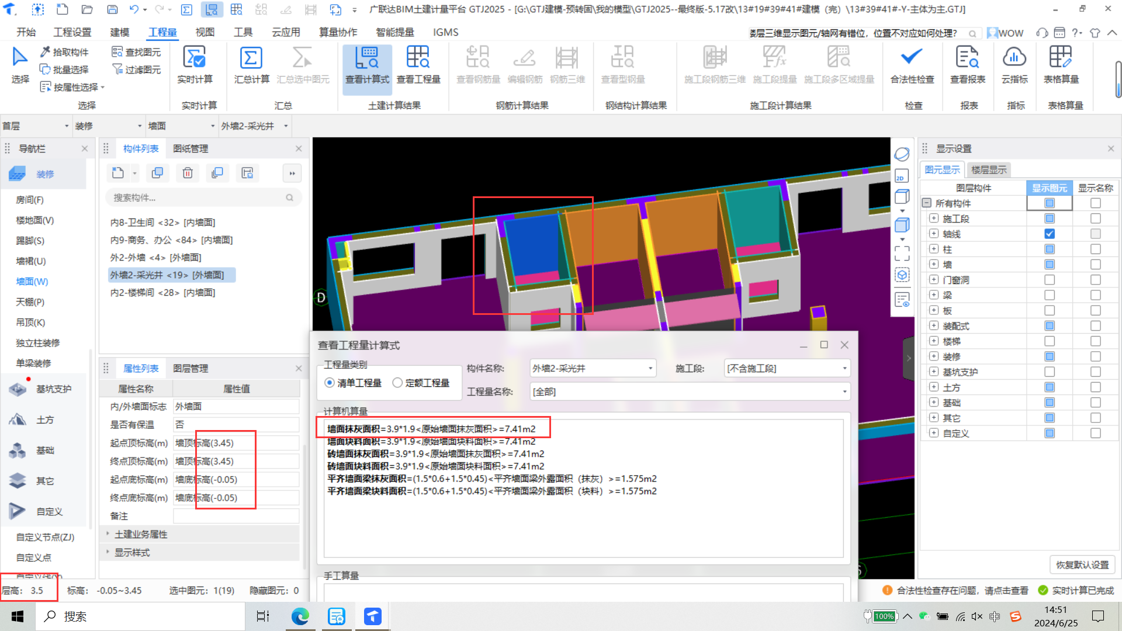The height and width of the screenshot is (631, 1122).
Task: Open 装修 category in navigation bar
Action: tap(44, 174)
